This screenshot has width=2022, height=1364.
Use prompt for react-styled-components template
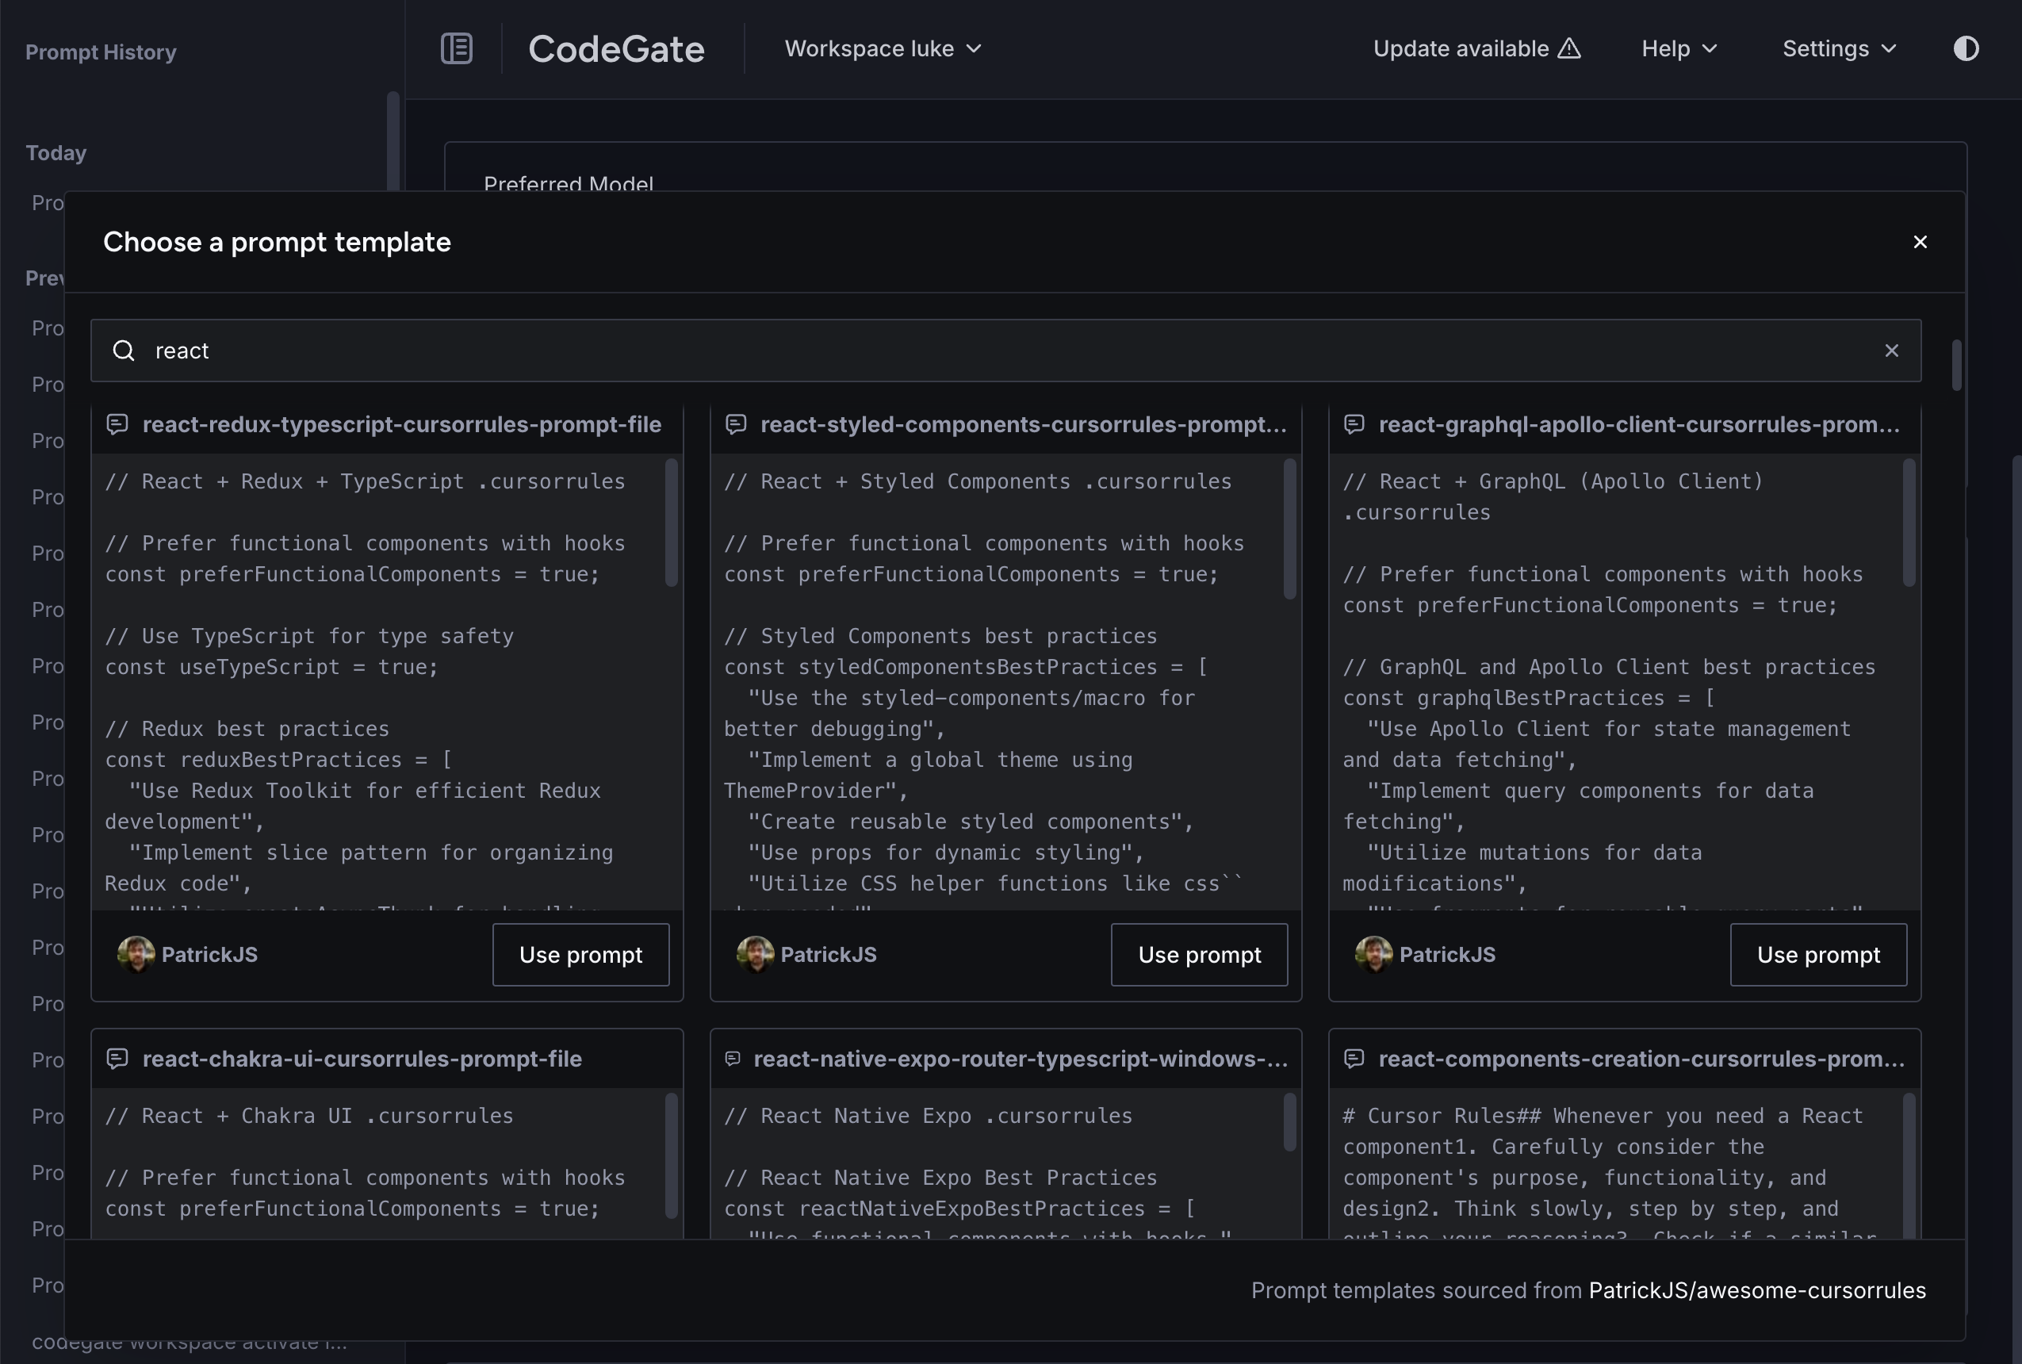click(x=1199, y=954)
